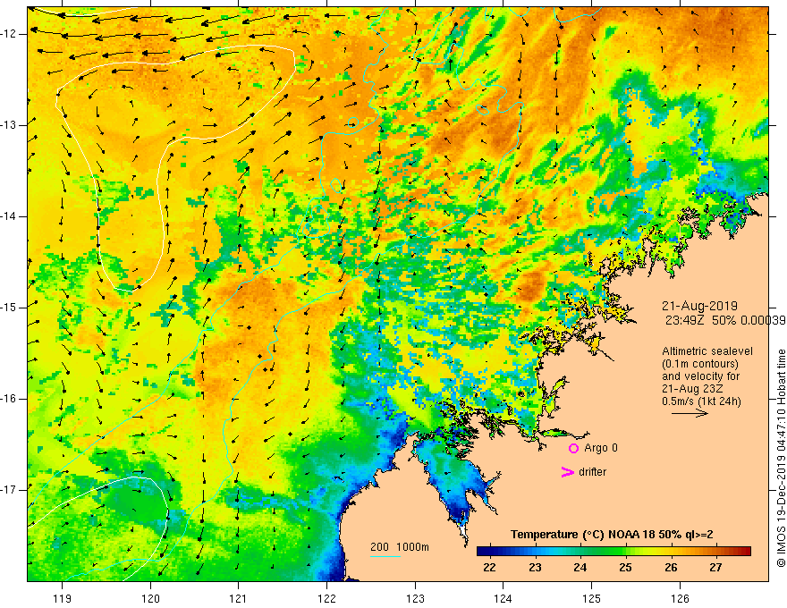This screenshot has height=608, width=787.
Task: Click the cyan 200 1000m depth contour sample
Action: (x=385, y=556)
